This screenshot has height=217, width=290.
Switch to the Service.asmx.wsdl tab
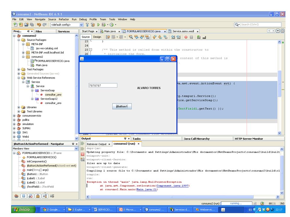[x=183, y=31]
